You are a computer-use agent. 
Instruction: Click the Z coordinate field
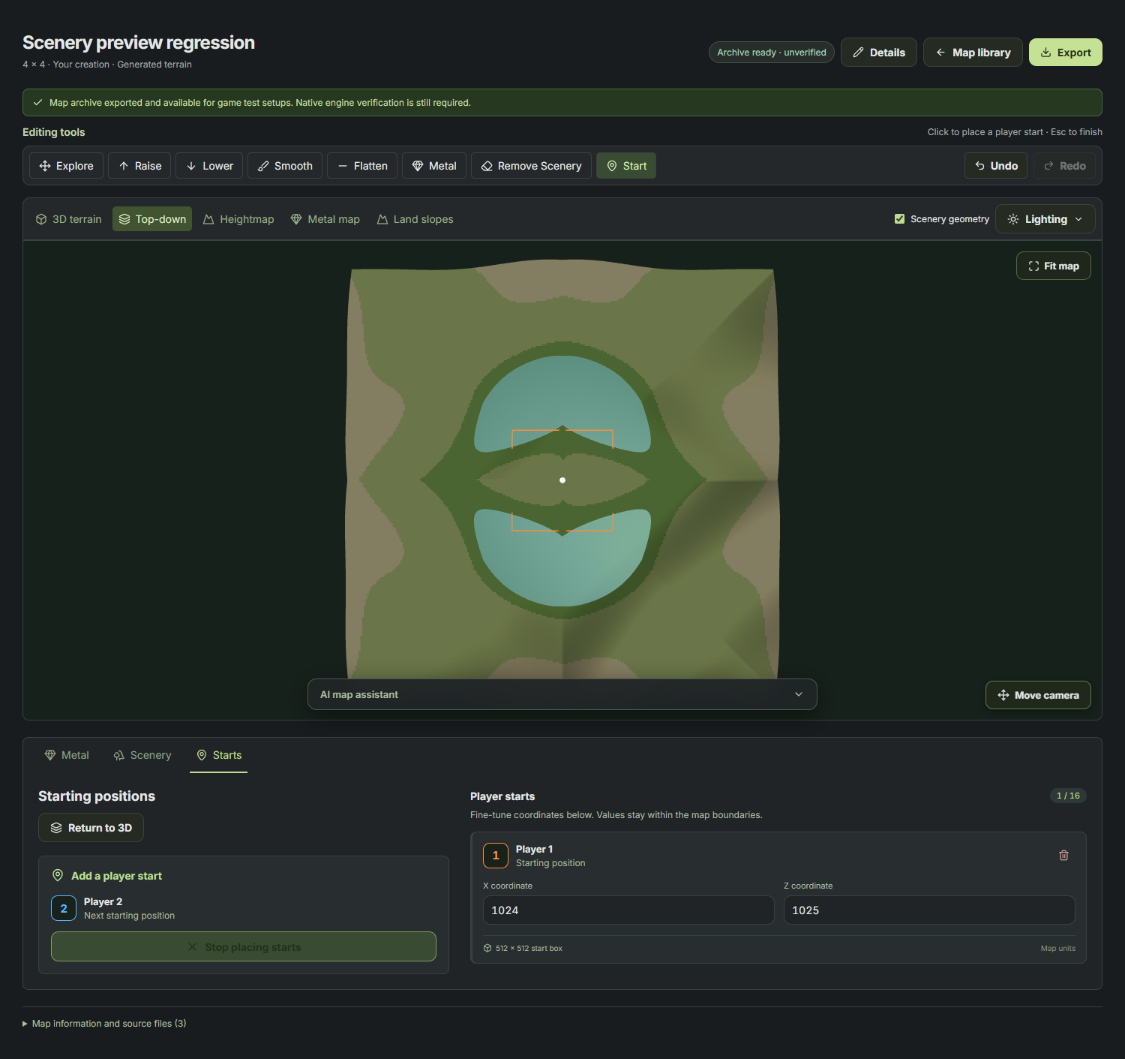(929, 910)
